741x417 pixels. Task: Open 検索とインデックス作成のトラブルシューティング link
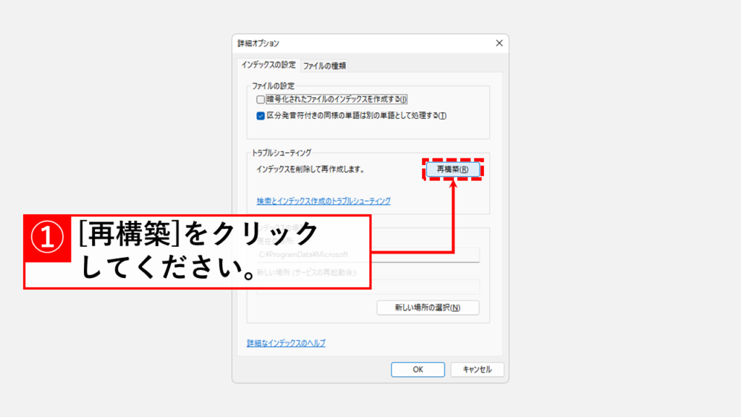(323, 201)
